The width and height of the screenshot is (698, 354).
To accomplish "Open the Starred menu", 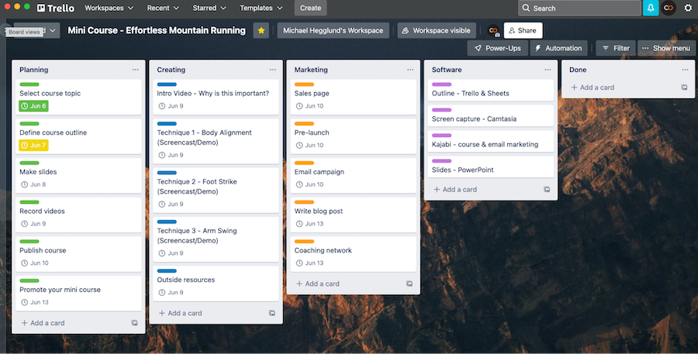I will [x=211, y=8].
